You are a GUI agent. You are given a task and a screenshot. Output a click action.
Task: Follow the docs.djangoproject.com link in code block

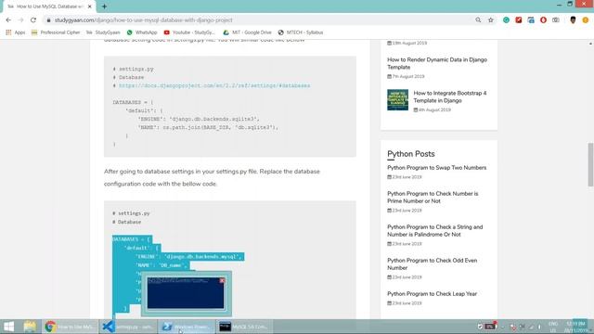[214, 85]
